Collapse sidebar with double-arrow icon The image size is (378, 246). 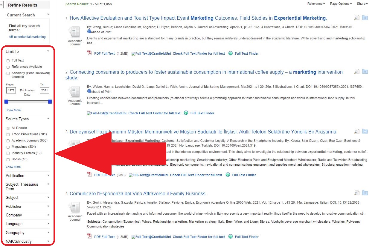(1, 5)
